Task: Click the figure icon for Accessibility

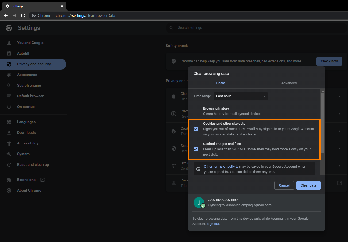Action: click(9, 143)
